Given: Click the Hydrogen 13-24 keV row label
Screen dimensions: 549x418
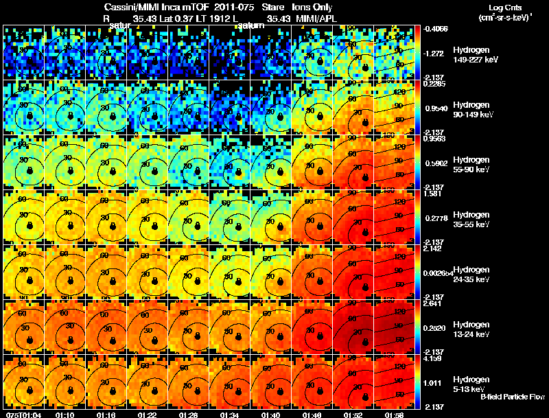Looking at the screenshot, I should coord(471,329).
